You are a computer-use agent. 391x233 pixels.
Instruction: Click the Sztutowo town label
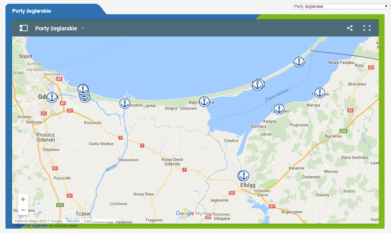(188, 109)
